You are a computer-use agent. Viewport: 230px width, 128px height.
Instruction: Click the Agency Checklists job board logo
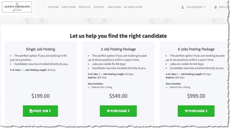[x=17, y=7]
